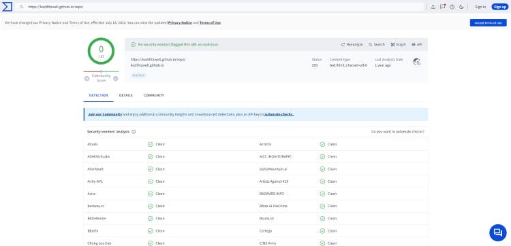Click the automate checks link
The image size is (511, 246).
click(x=279, y=114)
